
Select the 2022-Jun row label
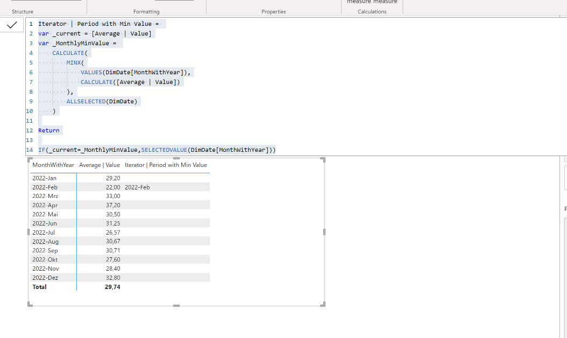pos(45,223)
